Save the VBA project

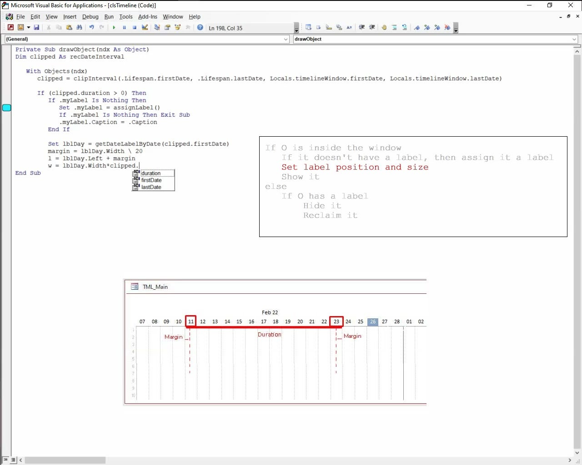coord(37,27)
